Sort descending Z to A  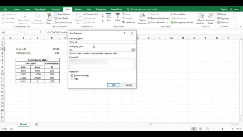pos(103,21)
